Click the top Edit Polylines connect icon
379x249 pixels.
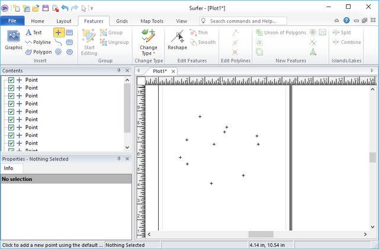(236, 33)
